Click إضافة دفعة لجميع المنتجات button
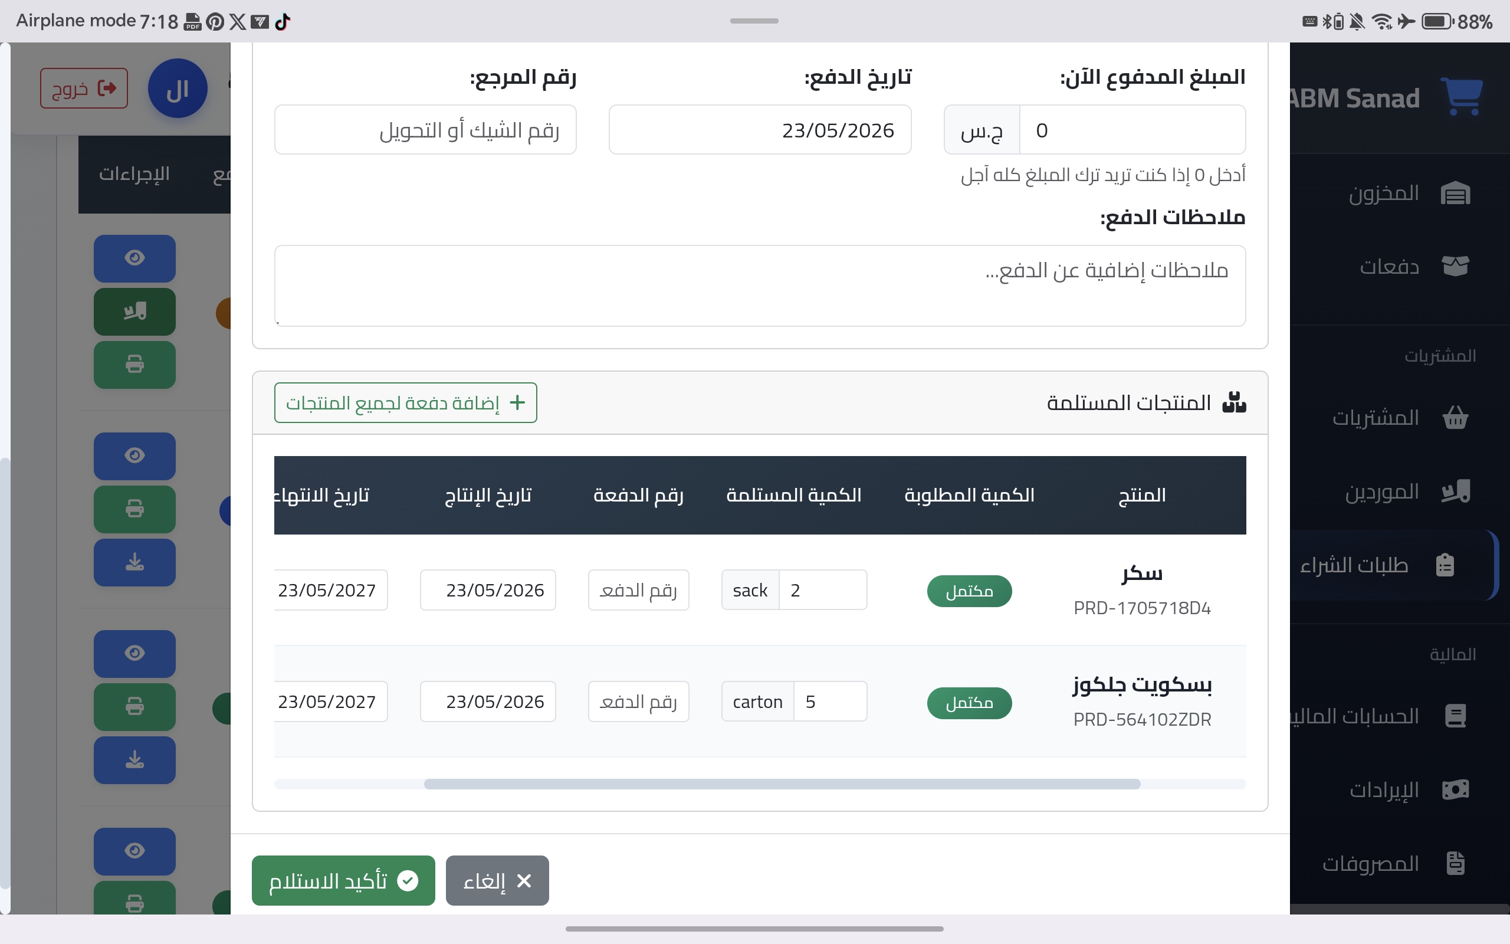Image resolution: width=1510 pixels, height=944 pixels. click(406, 403)
